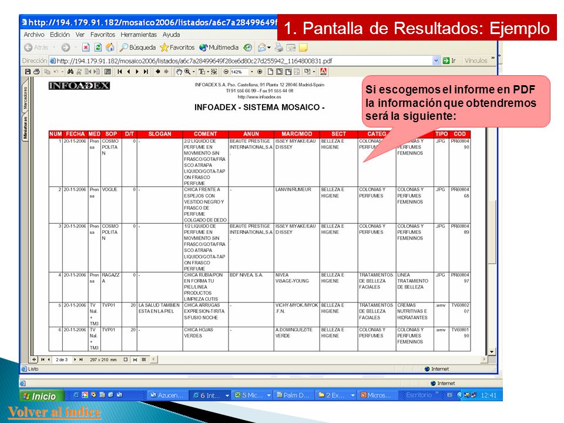Click the 142% zoom value field
Image resolution: width=564 pixels, height=423 pixels.
(x=239, y=72)
